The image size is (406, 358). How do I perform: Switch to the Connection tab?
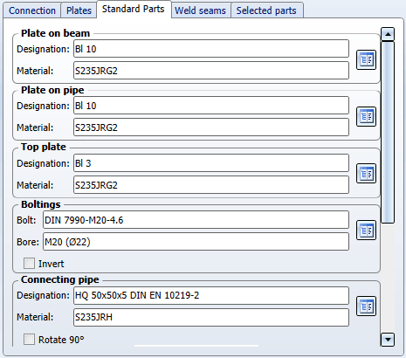pyautogui.click(x=32, y=10)
